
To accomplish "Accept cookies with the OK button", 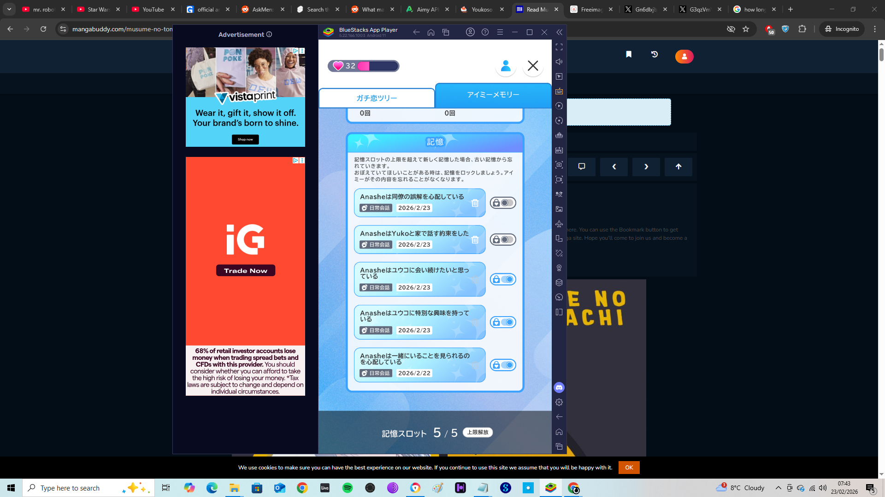I will [x=629, y=468].
